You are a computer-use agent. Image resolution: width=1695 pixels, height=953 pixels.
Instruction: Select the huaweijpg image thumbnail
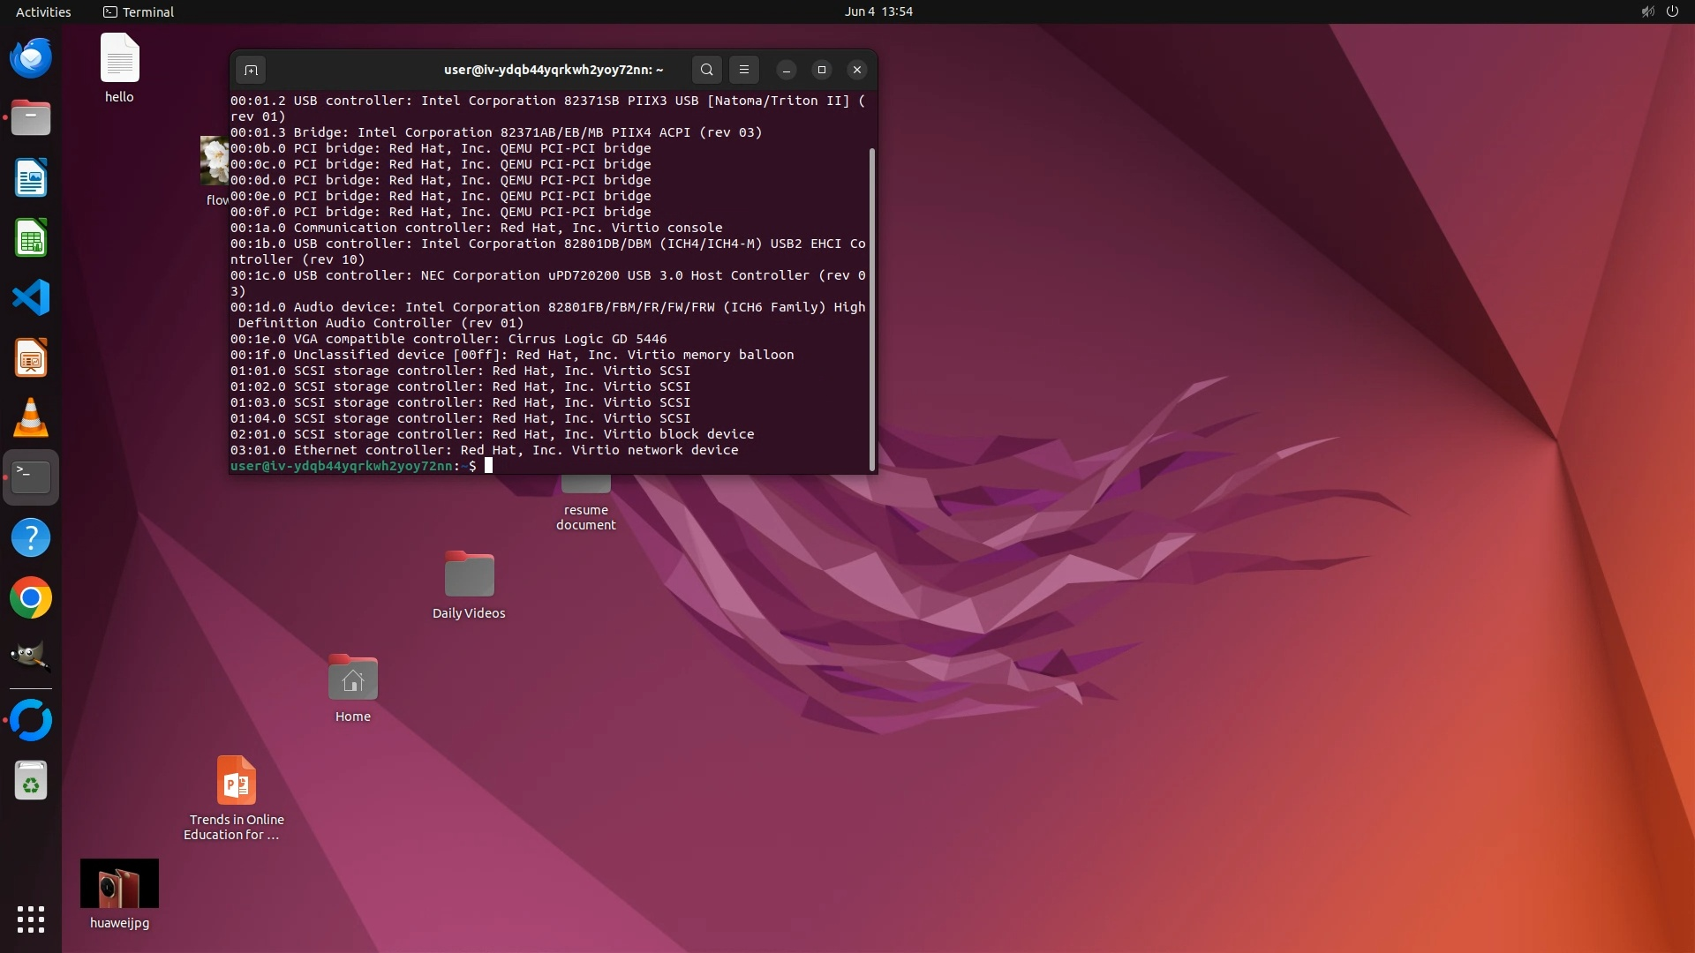[x=119, y=883]
